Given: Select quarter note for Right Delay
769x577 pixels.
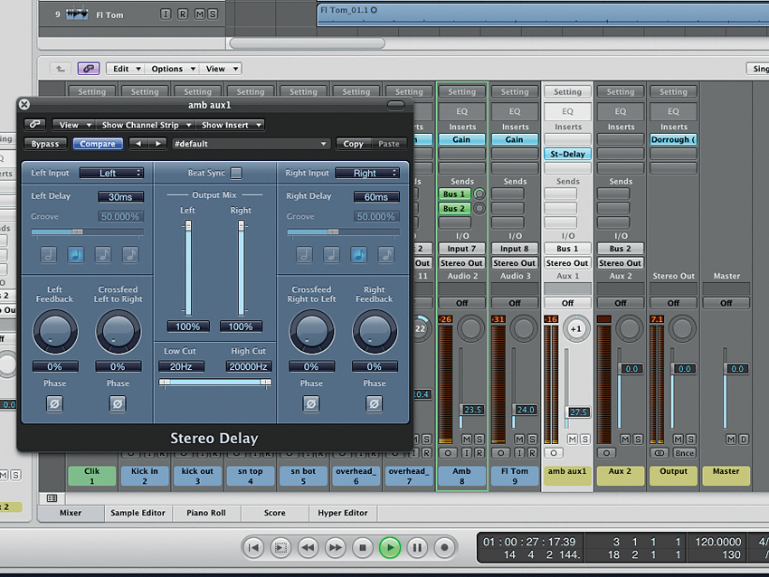Looking at the screenshot, I should click(331, 254).
